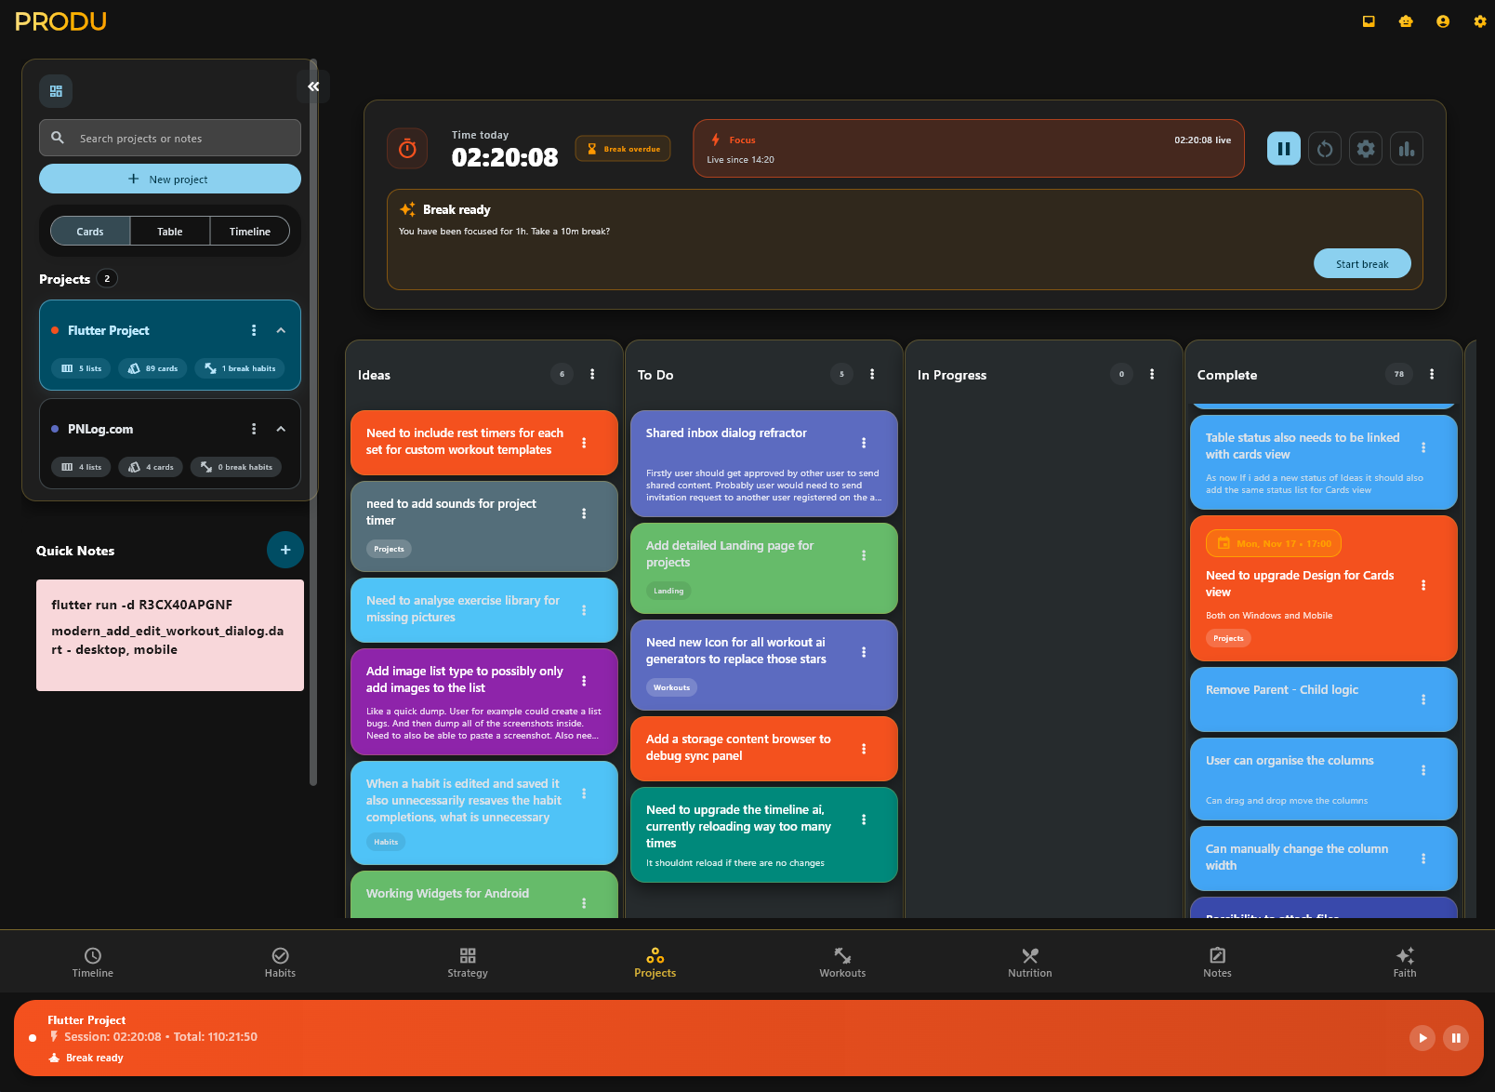
Task: Open Habits from the bottom navigation
Action: point(280,961)
